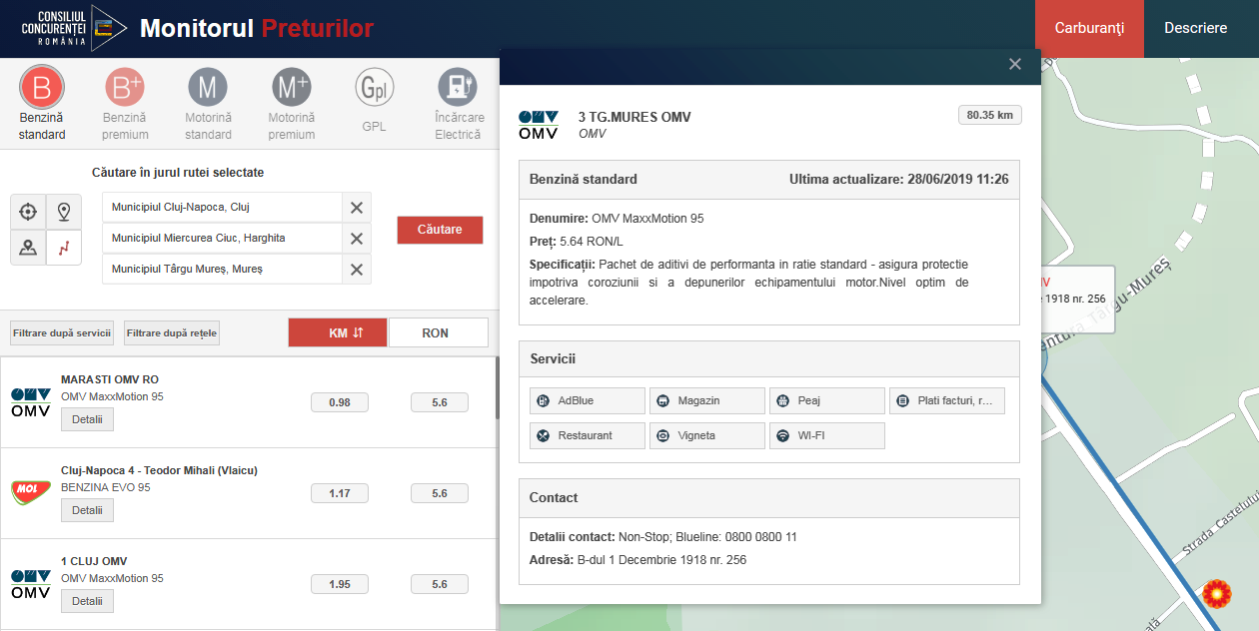Image resolution: width=1259 pixels, height=631 pixels.
Task: Click the Ultima actualizare date text
Action: tap(899, 180)
